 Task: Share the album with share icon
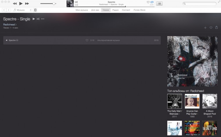(x=216, y=27)
